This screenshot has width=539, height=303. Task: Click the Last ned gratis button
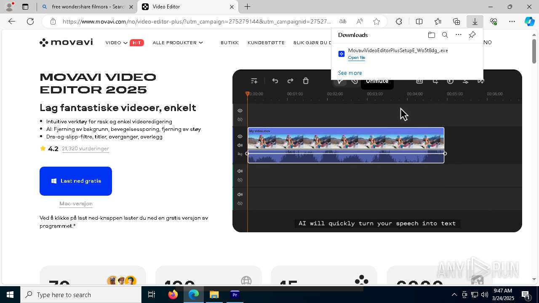pos(76,181)
